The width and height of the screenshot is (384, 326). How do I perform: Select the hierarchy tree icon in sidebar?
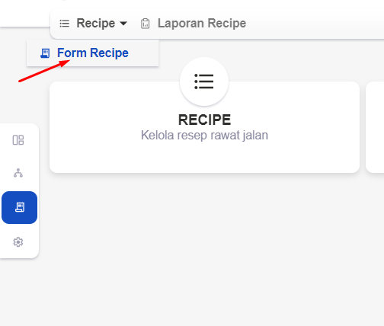pyautogui.click(x=18, y=173)
